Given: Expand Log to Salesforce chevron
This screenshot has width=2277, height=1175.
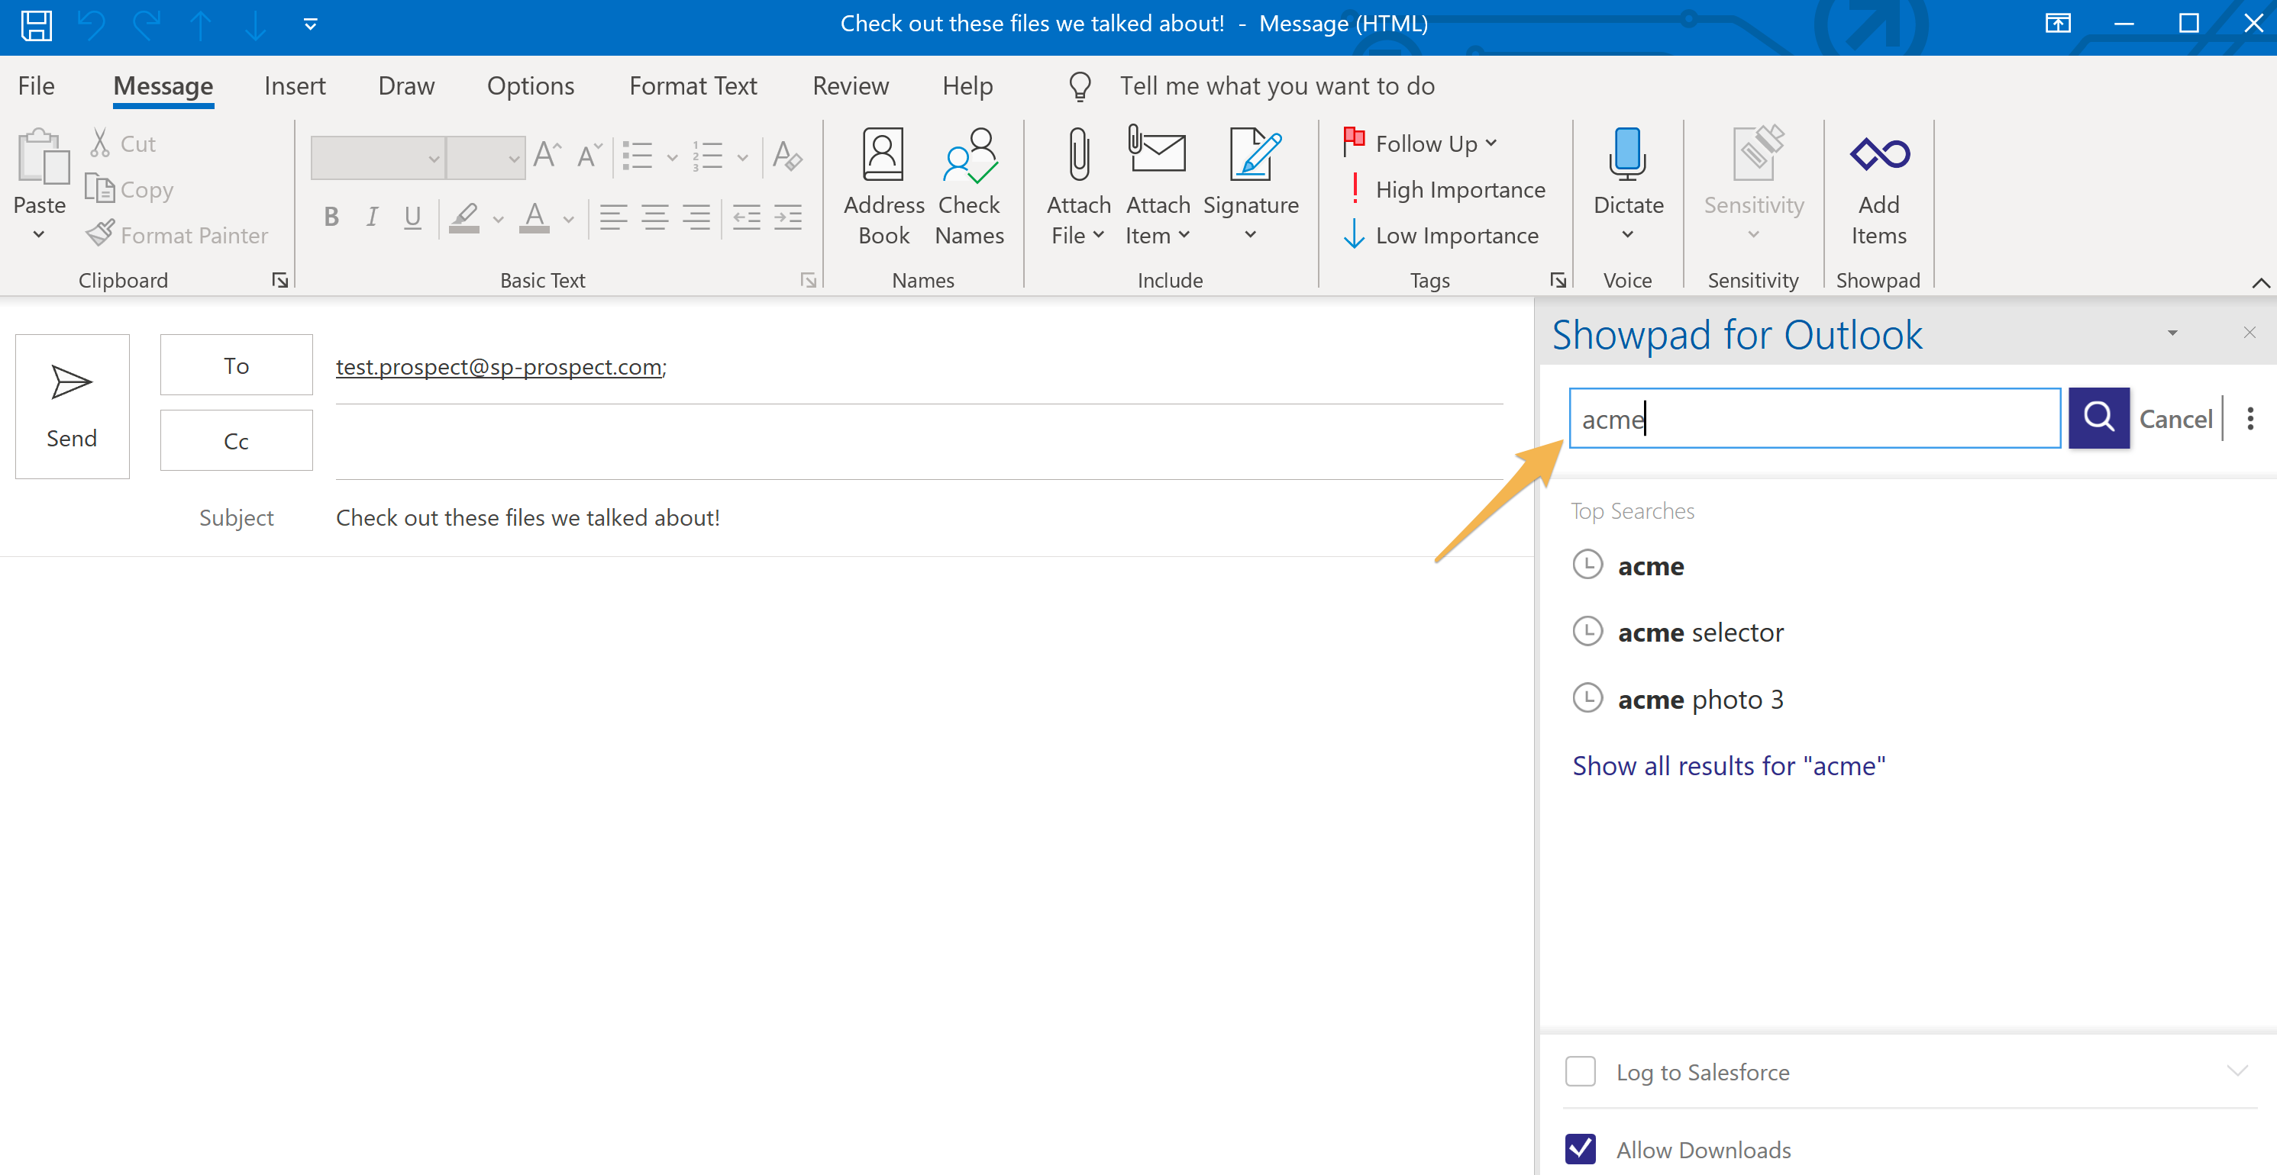Looking at the screenshot, I should point(2237,1070).
